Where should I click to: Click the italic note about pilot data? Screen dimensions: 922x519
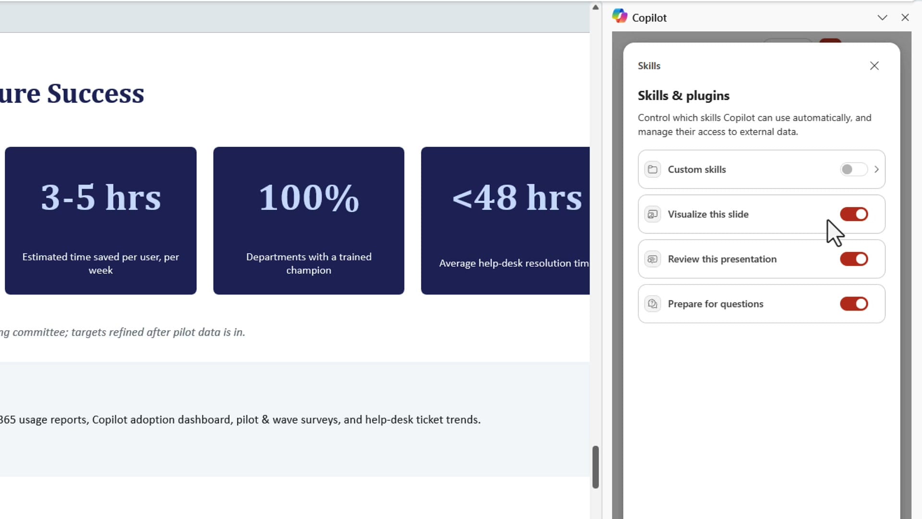click(x=122, y=332)
